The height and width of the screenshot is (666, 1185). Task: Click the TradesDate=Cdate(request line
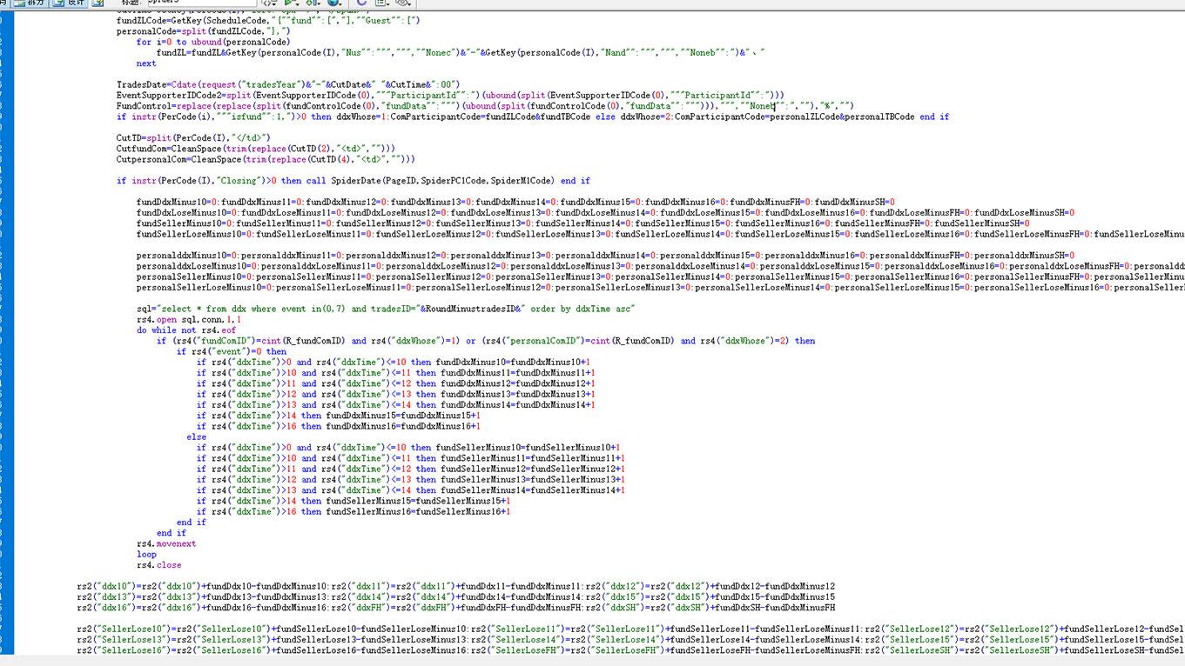pyautogui.click(x=288, y=84)
